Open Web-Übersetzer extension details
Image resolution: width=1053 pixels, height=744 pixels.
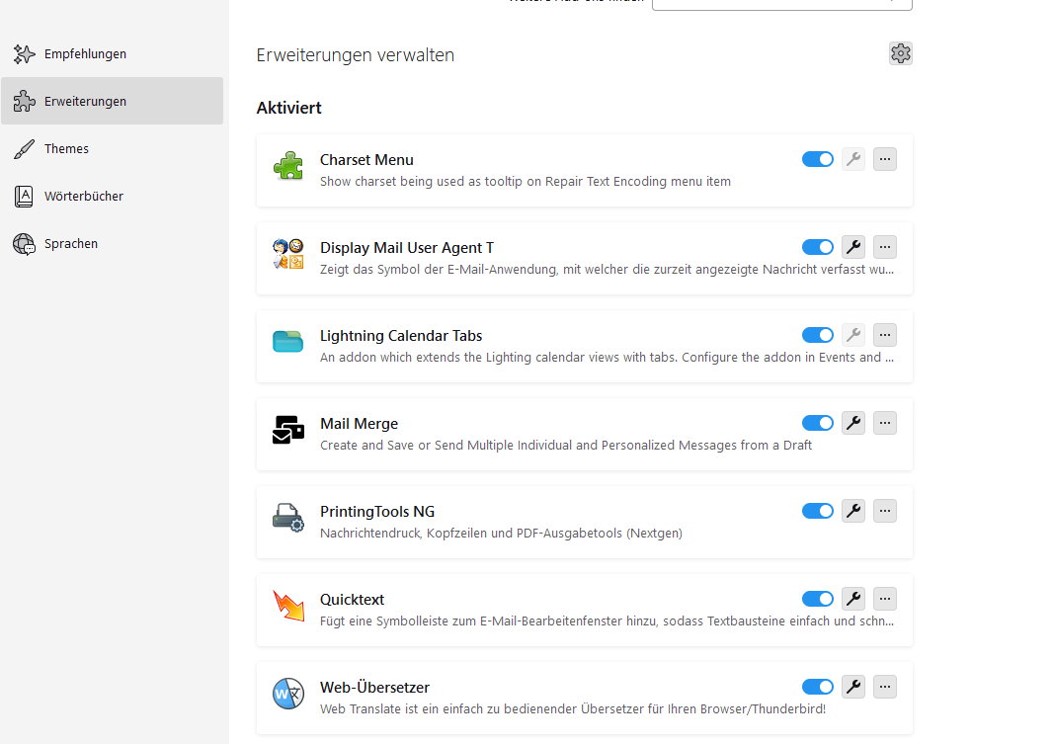tap(374, 688)
